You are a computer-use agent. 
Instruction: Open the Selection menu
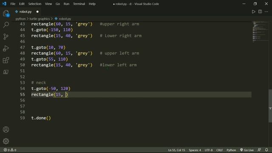35,4
